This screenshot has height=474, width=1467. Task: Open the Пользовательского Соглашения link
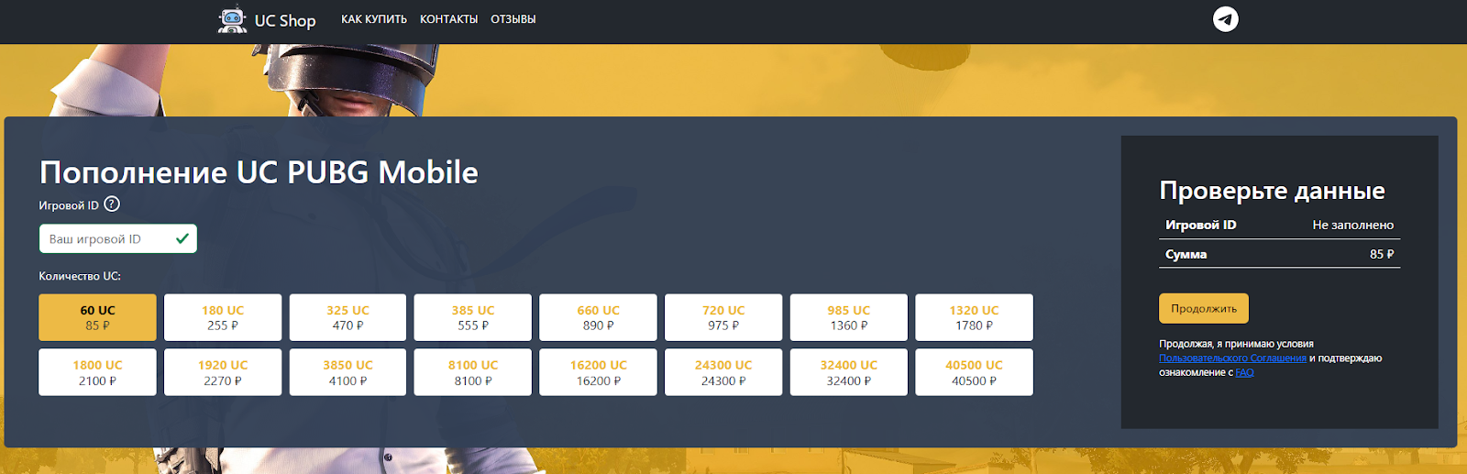pyautogui.click(x=1232, y=358)
